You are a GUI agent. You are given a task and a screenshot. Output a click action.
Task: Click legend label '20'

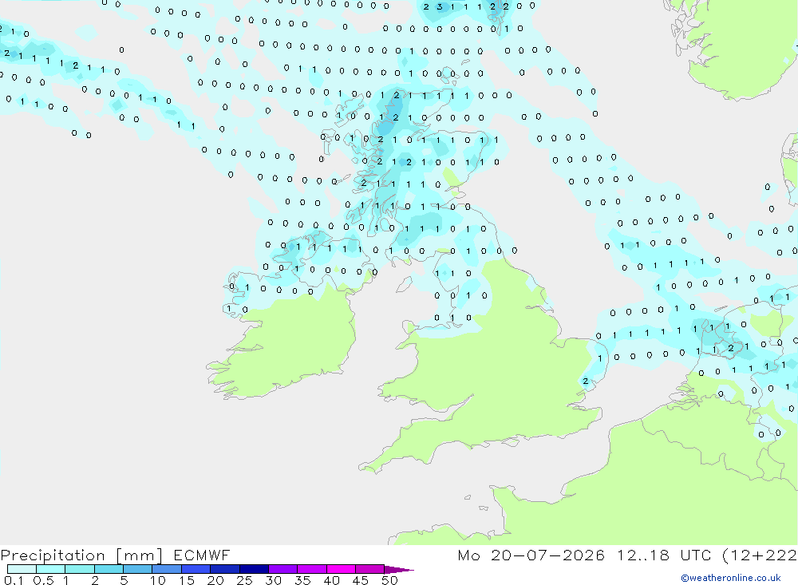(215, 580)
